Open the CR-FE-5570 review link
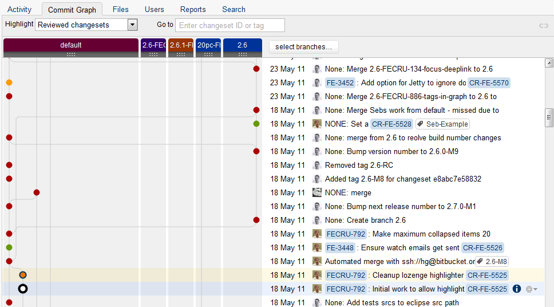554x307 pixels. [x=489, y=83]
